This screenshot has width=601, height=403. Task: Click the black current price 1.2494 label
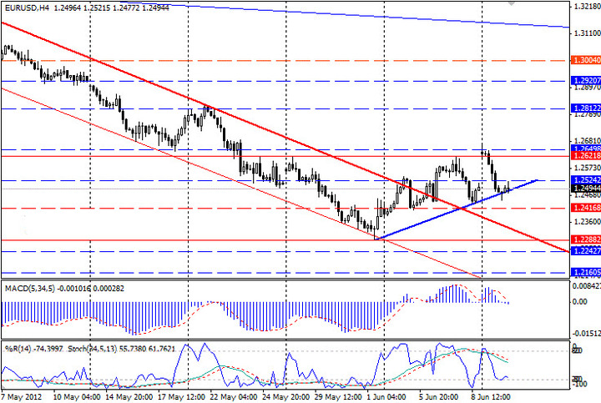click(x=583, y=189)
